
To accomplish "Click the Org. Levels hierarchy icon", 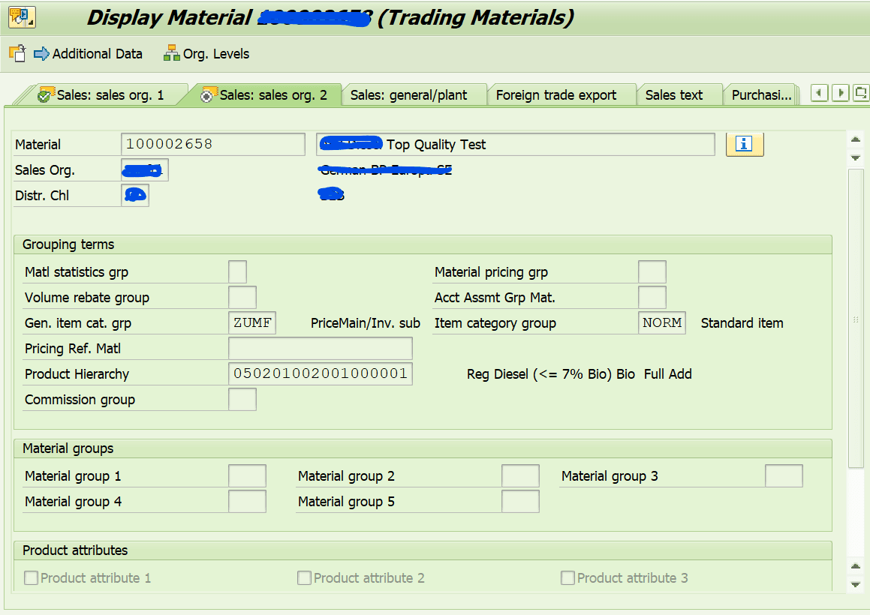I will (170, 54).
